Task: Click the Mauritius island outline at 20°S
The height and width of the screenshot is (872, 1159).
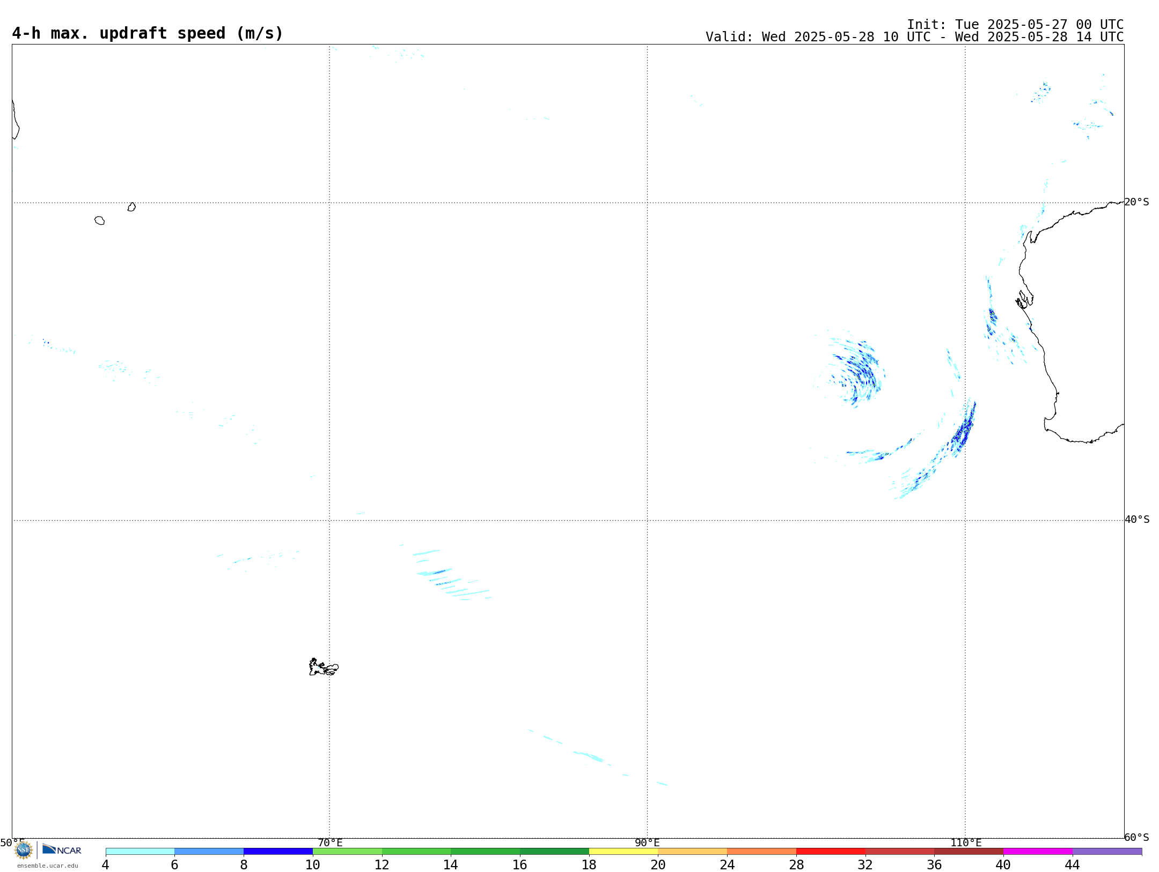Action: (x=131, y=206)
